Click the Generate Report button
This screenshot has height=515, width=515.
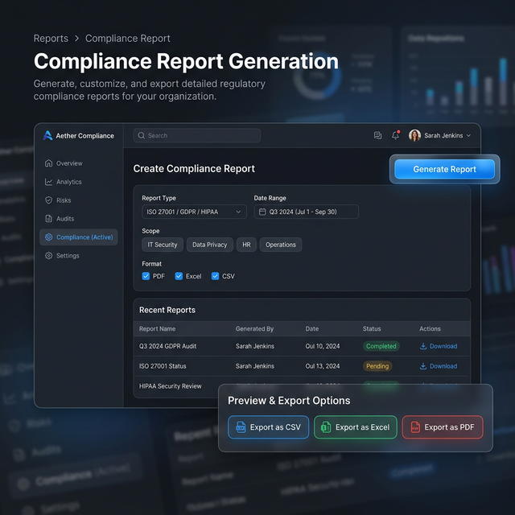coord(444,169)
